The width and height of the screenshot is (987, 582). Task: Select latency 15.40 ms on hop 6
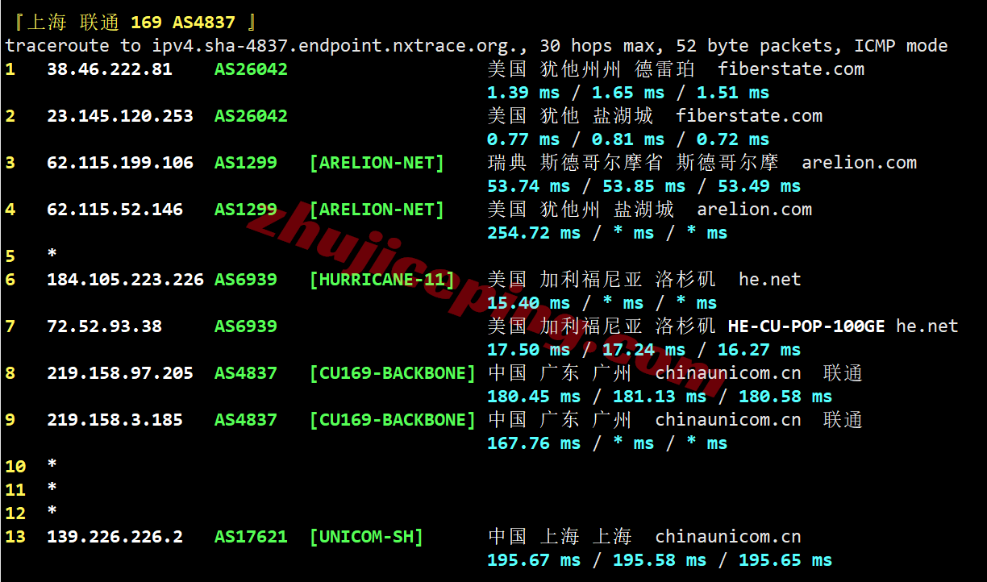point(528,303)
